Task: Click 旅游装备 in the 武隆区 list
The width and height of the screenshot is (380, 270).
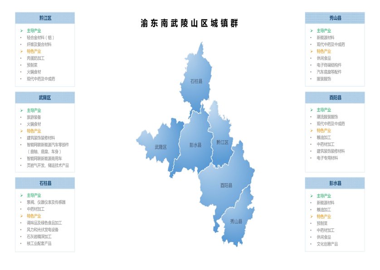Action: [x=34, y=117]
